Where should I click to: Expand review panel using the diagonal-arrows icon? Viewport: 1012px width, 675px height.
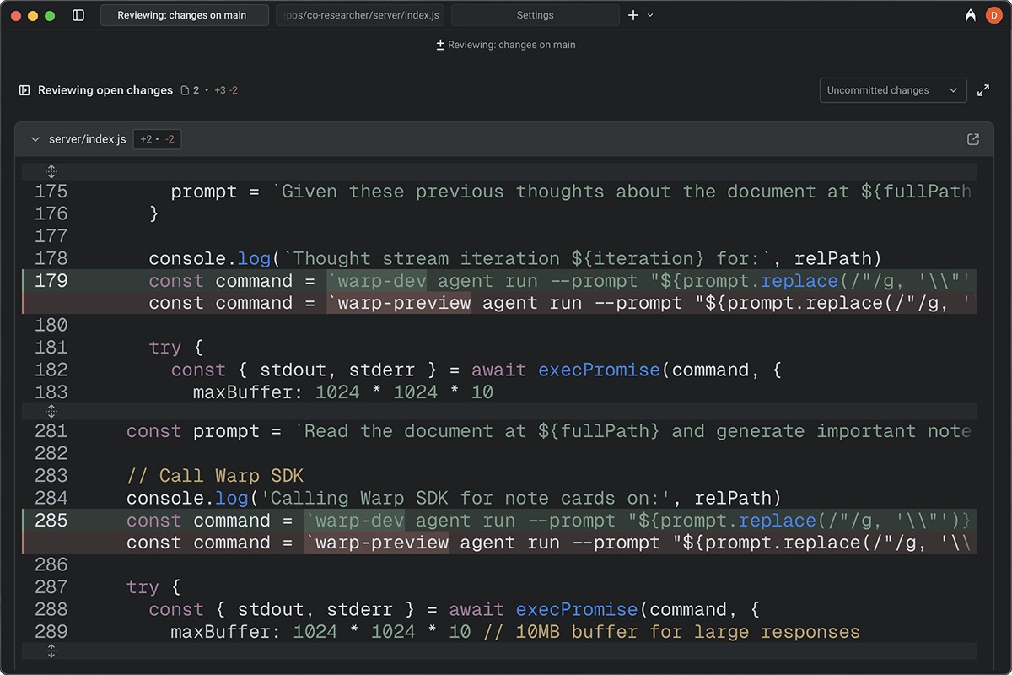pos(983,89)
